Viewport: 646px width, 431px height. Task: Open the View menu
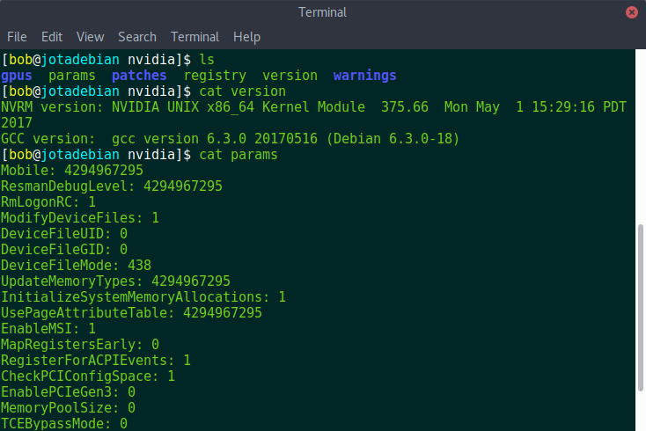[x=91, y=37]
